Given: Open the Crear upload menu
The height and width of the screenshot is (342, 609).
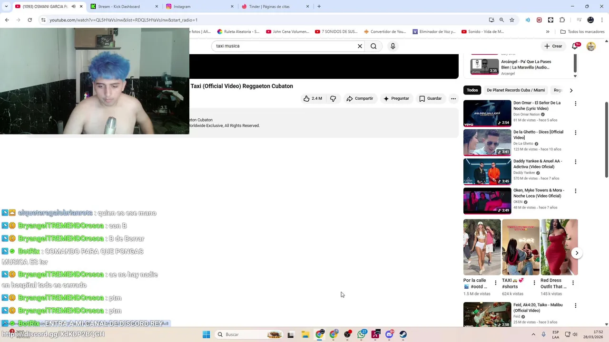Looking at the screenshot, I should point(553,46).
